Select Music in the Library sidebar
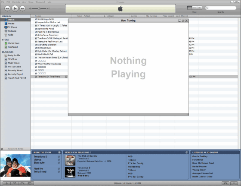 point(15,20)
